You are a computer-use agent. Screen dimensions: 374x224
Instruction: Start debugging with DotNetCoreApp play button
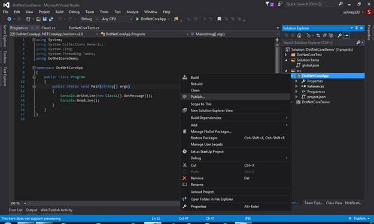pos(151,19)
